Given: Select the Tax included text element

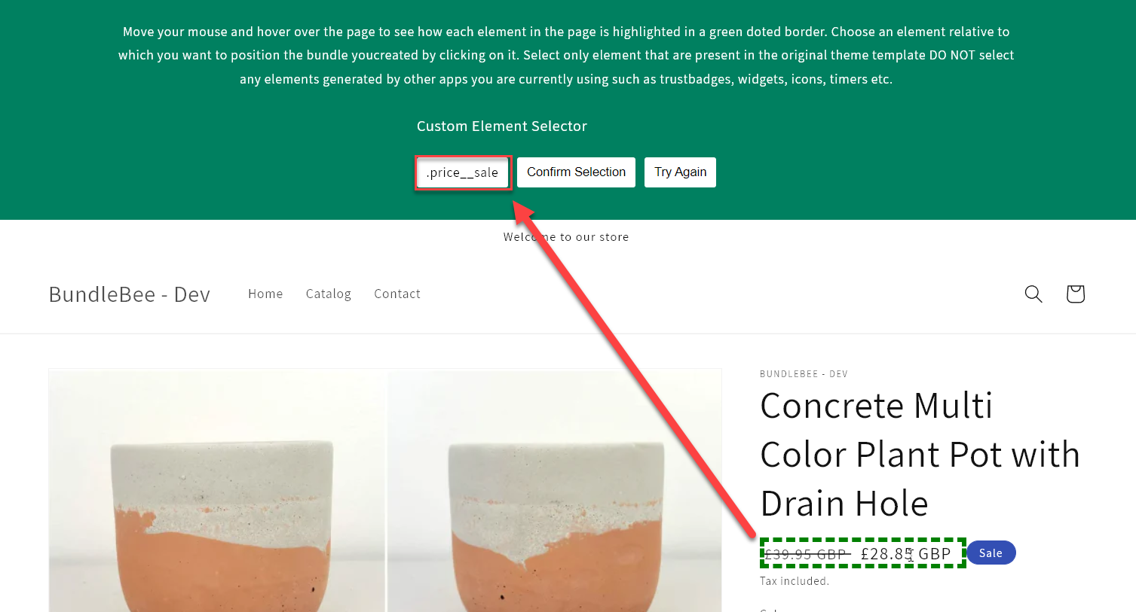Looking at the screenshot, I should point(795,581).
